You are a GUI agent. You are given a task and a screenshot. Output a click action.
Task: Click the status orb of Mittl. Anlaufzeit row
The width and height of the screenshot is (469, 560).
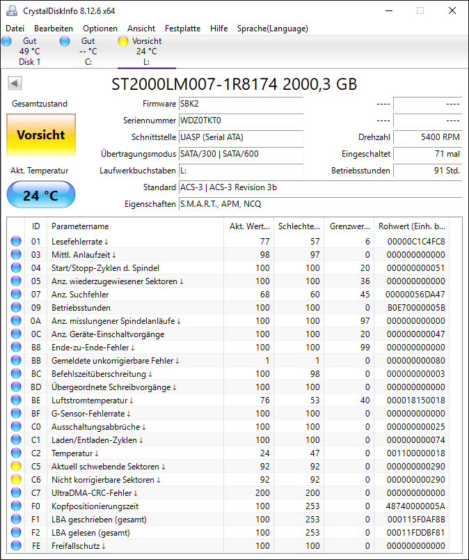click(x=16, y=254)
